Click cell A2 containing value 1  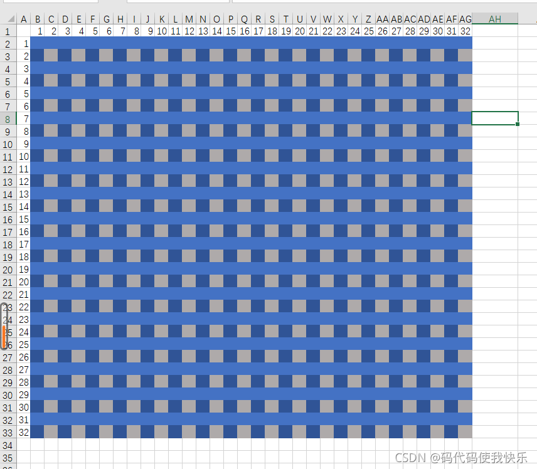23,44
